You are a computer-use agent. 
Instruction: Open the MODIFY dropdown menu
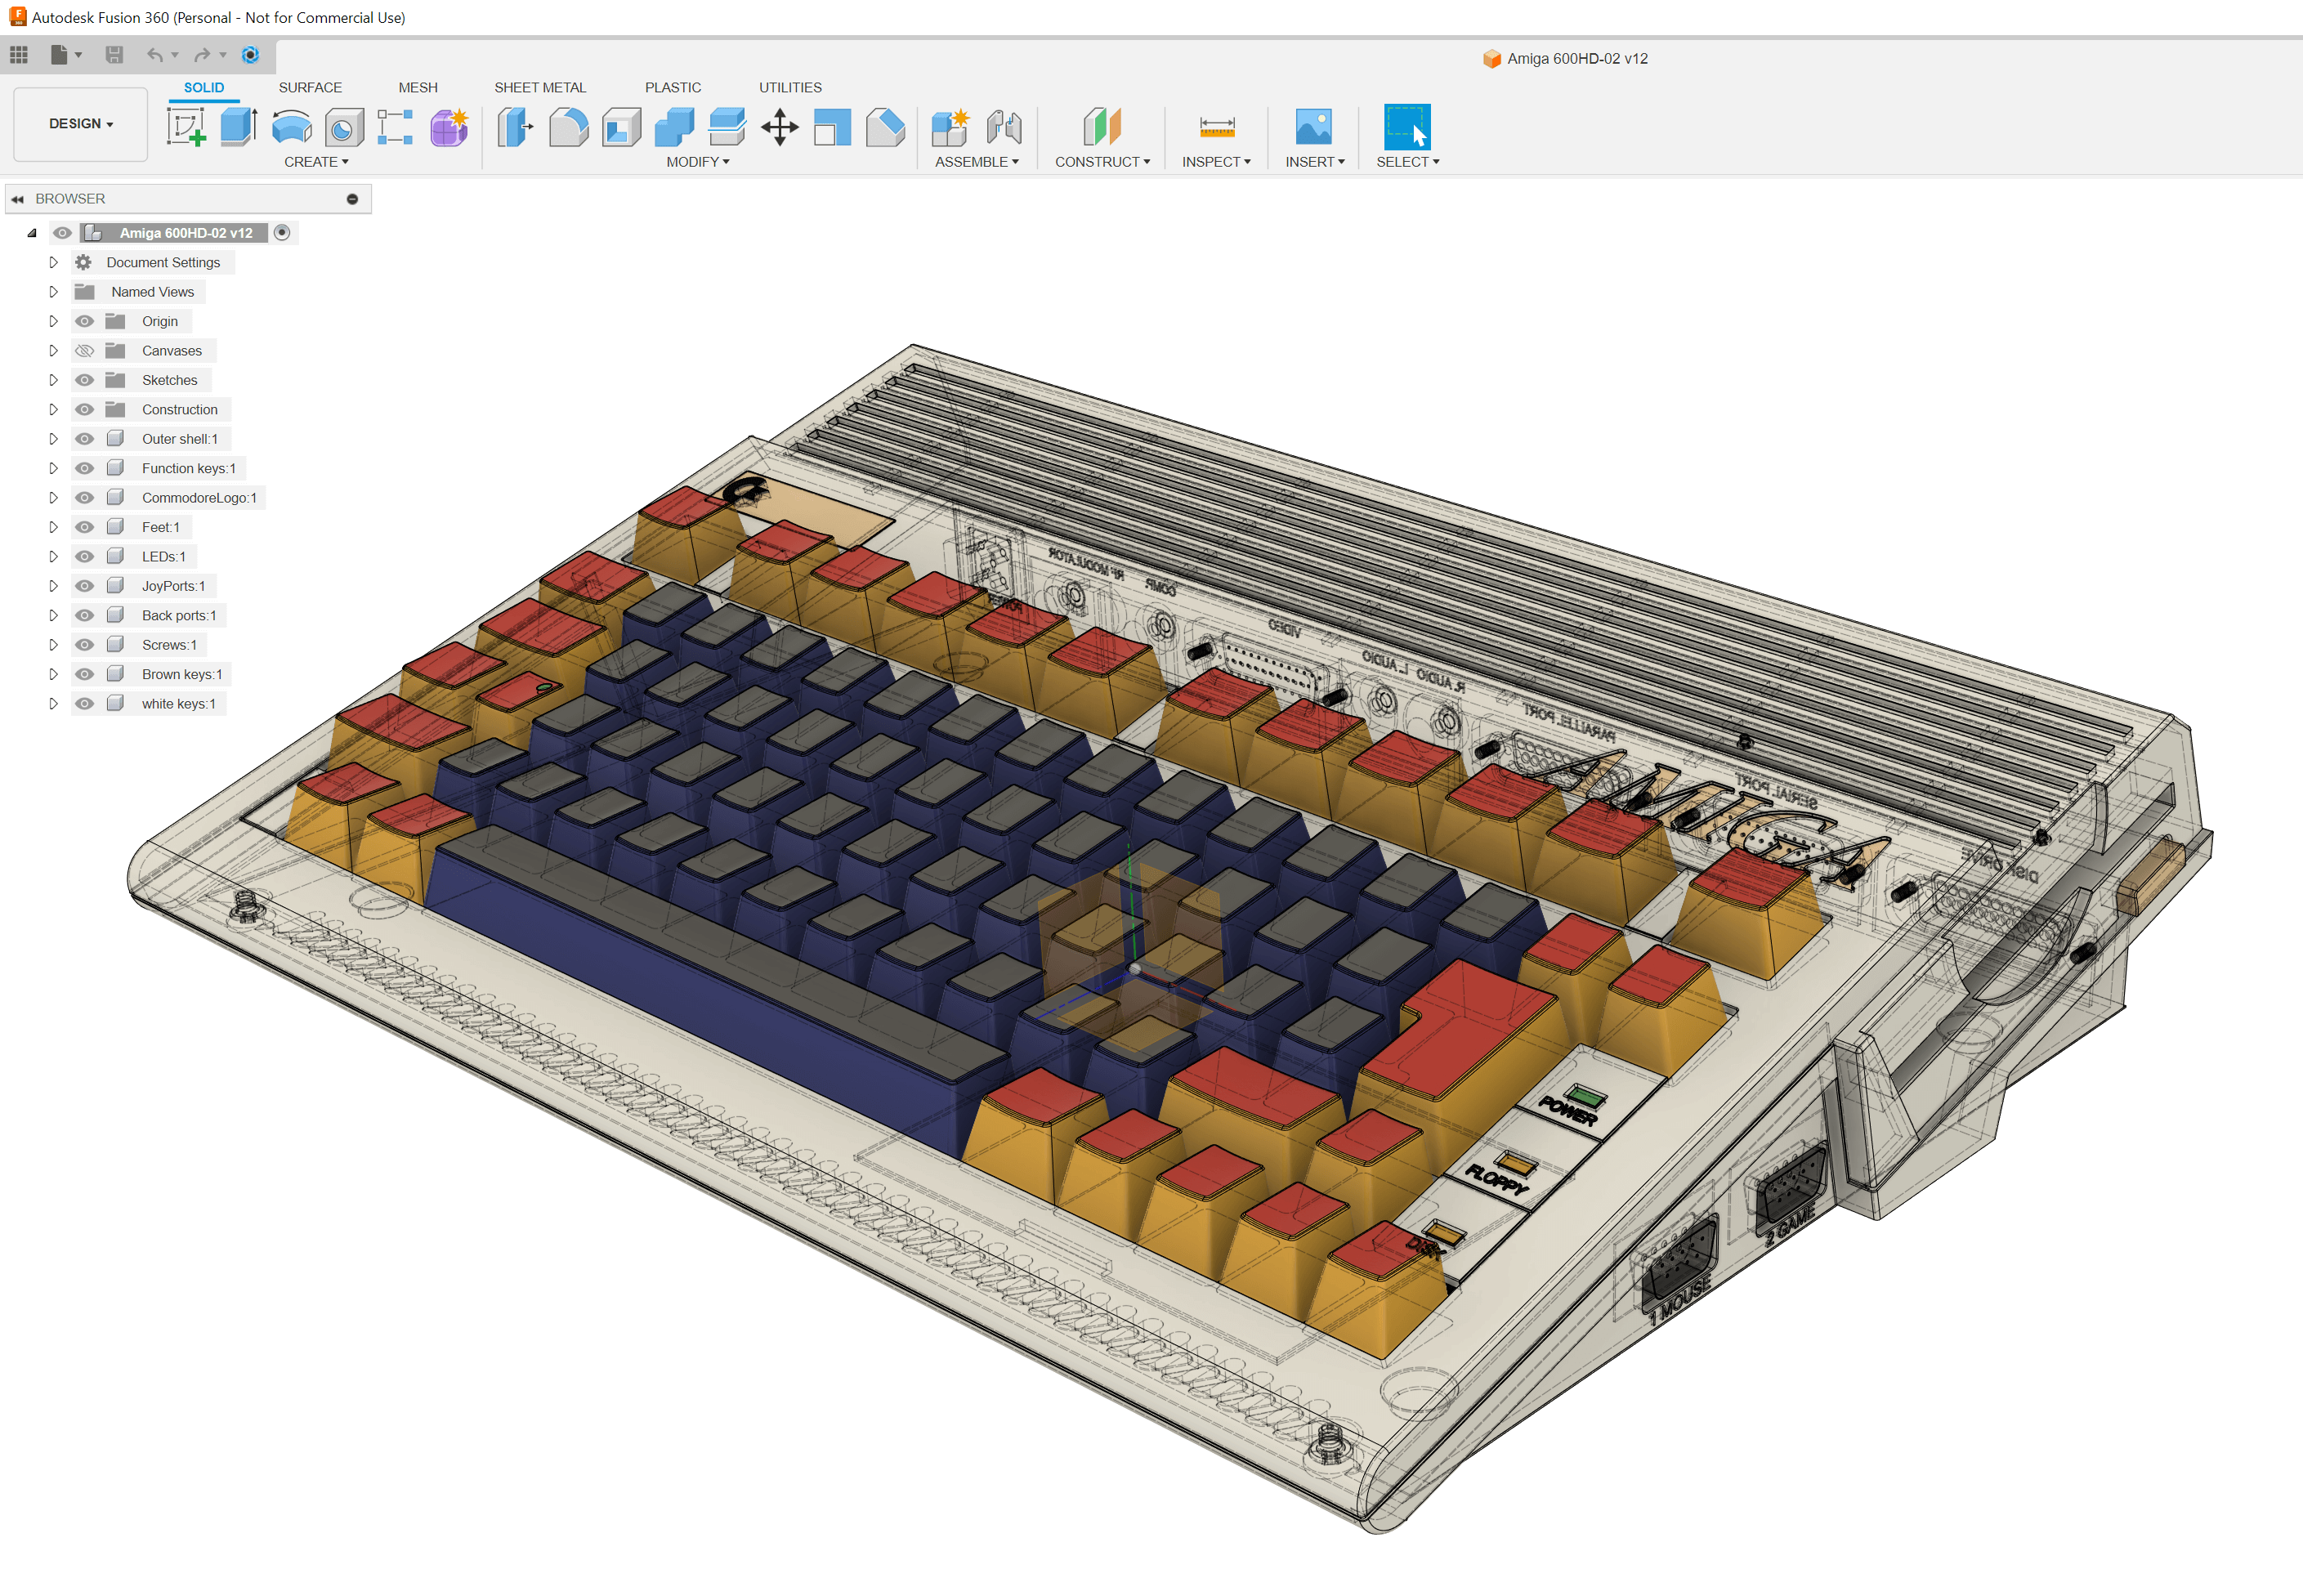(x=698, y=162)
